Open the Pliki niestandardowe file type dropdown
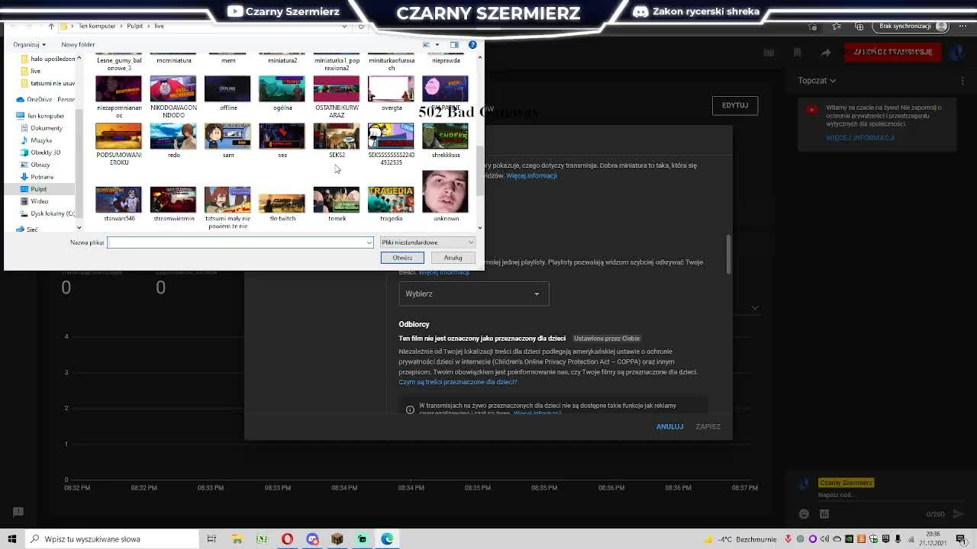Screen dimensions: 977x549 427,242
